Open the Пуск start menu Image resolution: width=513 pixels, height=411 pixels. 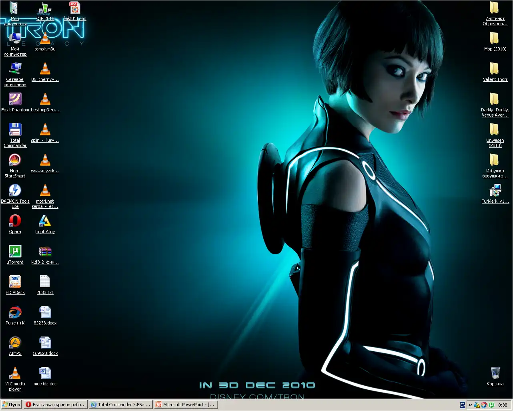[x=11, y=405]
